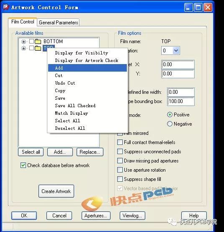Check the BOTTOM film checkbox
The image size is (224, 232).
pos(31,41)
